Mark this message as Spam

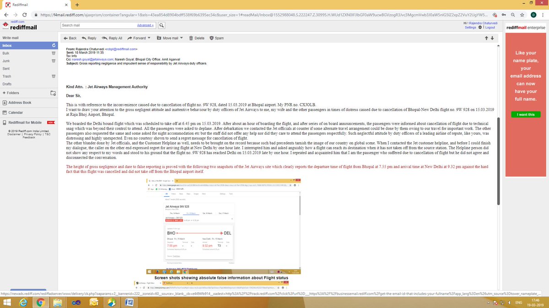tap(216, 38)
